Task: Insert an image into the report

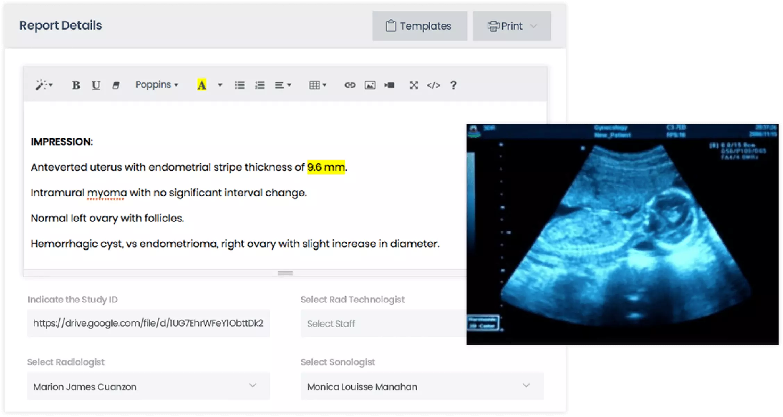Action: tap(370, 84)
